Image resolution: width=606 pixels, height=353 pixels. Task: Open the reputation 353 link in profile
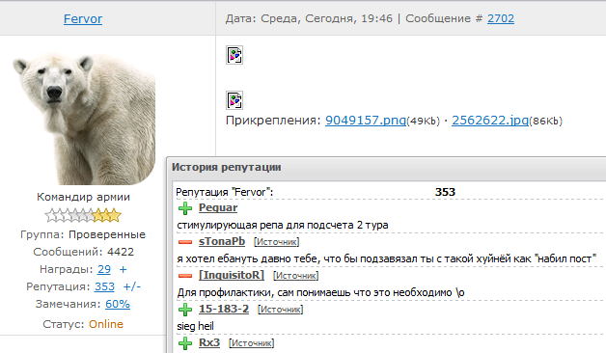[105, 286]
